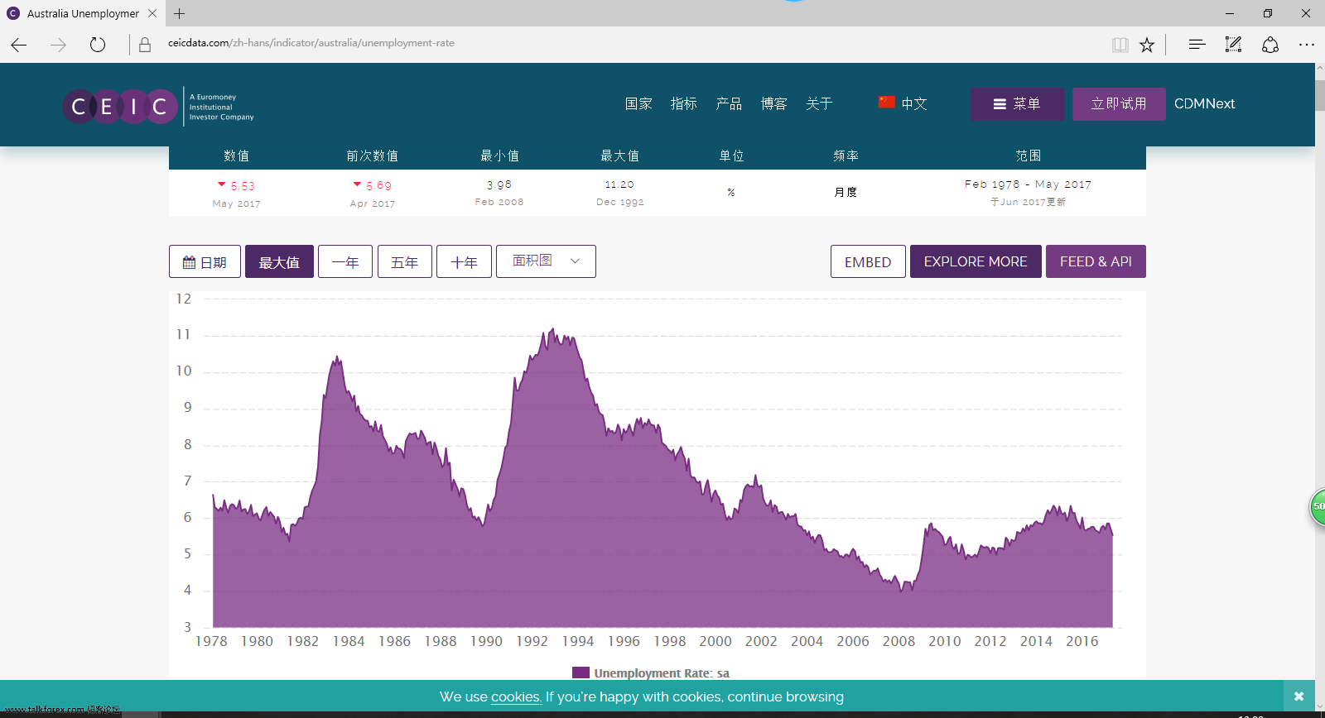This screenshot has width=1325, height=718.
Task: Select the 五年 range button
Action: [x=405, y=261]
